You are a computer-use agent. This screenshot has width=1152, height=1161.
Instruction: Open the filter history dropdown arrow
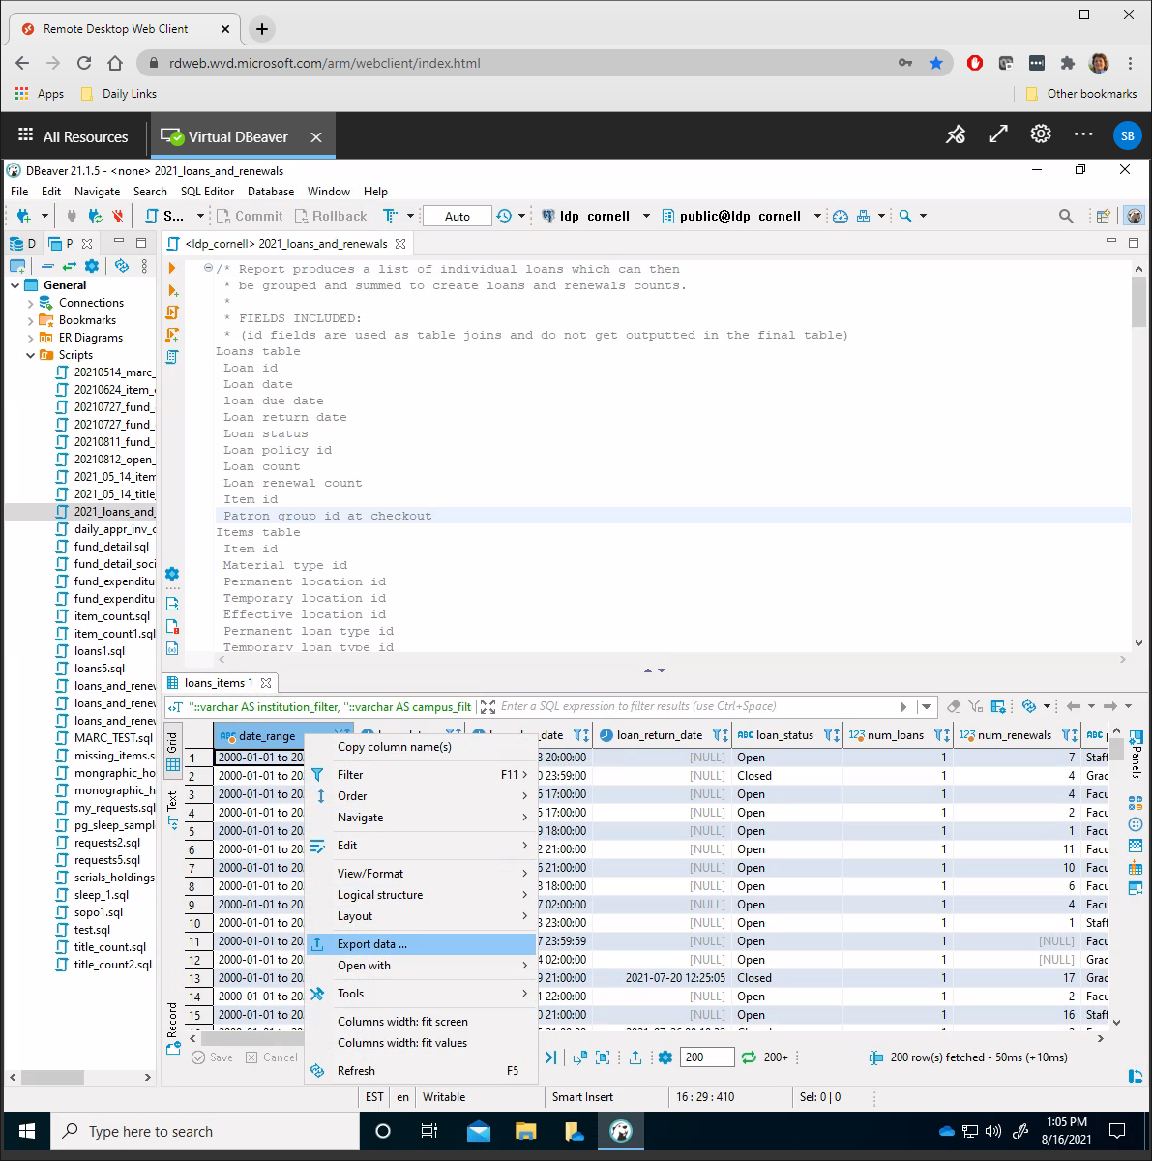pyautogui.click(x=927, y=706)
